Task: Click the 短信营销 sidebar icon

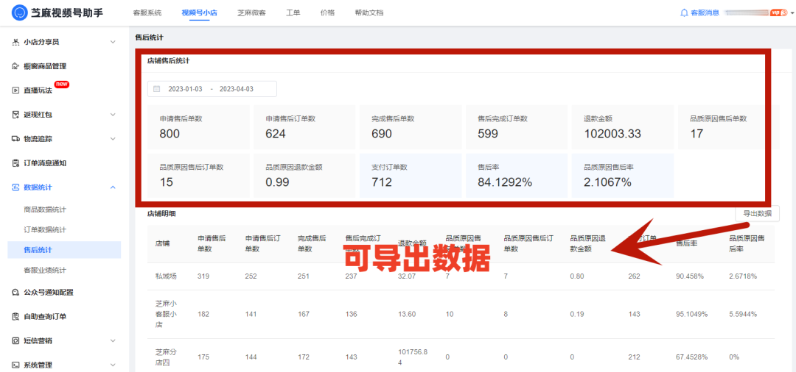Action: (15, 340)
